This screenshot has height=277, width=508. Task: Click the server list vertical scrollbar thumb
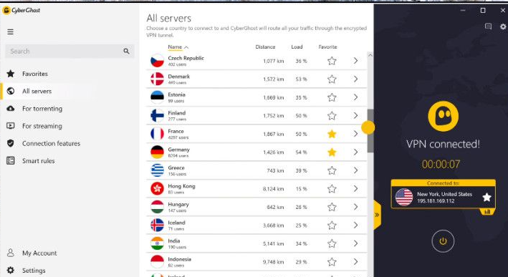pos(370,131)
